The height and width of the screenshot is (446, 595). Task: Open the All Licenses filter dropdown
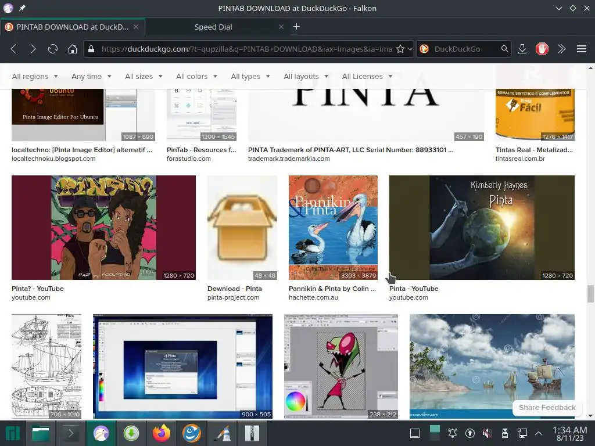367,76
